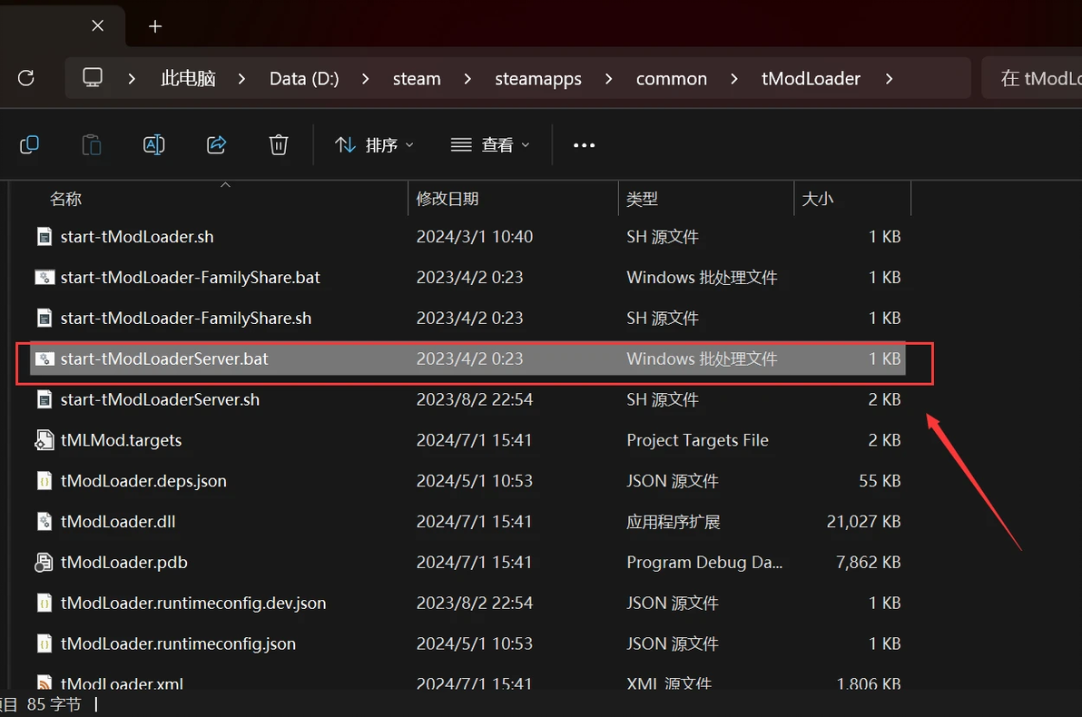Select file tModLoader.deps.json
Viewport: 1082px width, 717px height.
pos(143,481)
